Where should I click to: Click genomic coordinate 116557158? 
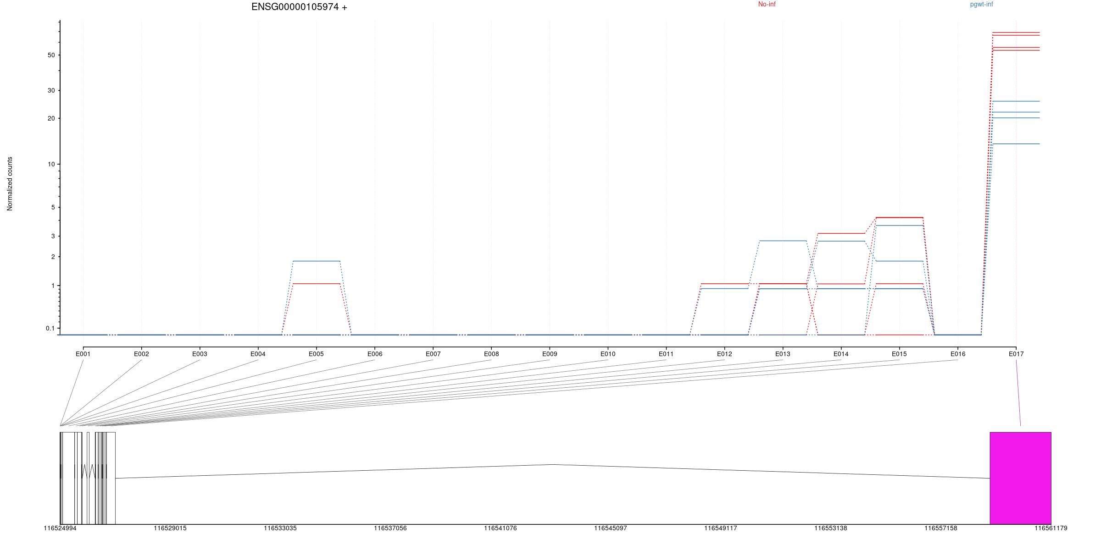pos(941,528)
